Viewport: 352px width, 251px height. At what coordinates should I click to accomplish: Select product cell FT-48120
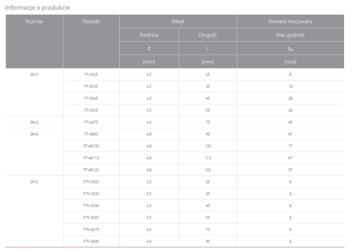pos(91,170)
